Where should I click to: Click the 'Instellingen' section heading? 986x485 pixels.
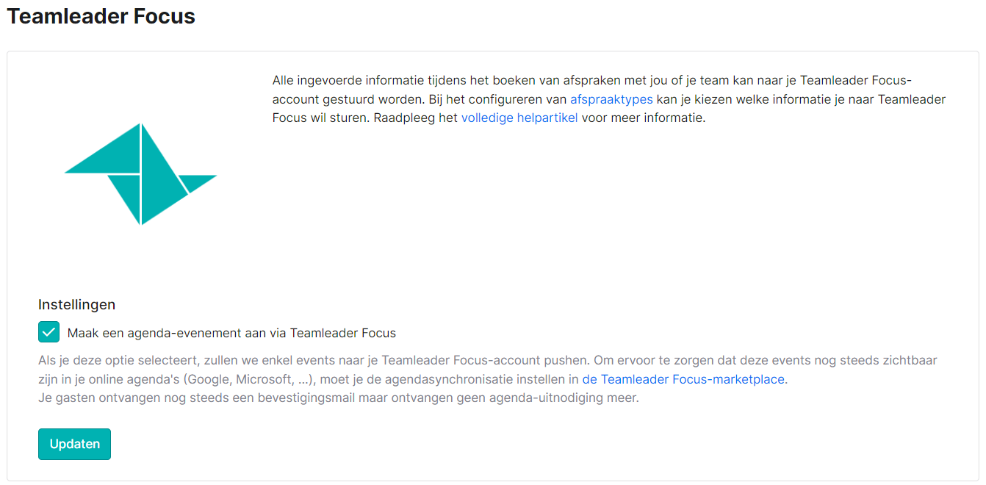[77, 304]
